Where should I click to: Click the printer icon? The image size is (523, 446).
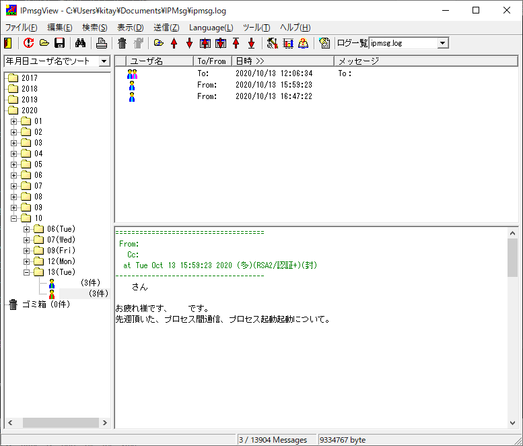[102, 43]
